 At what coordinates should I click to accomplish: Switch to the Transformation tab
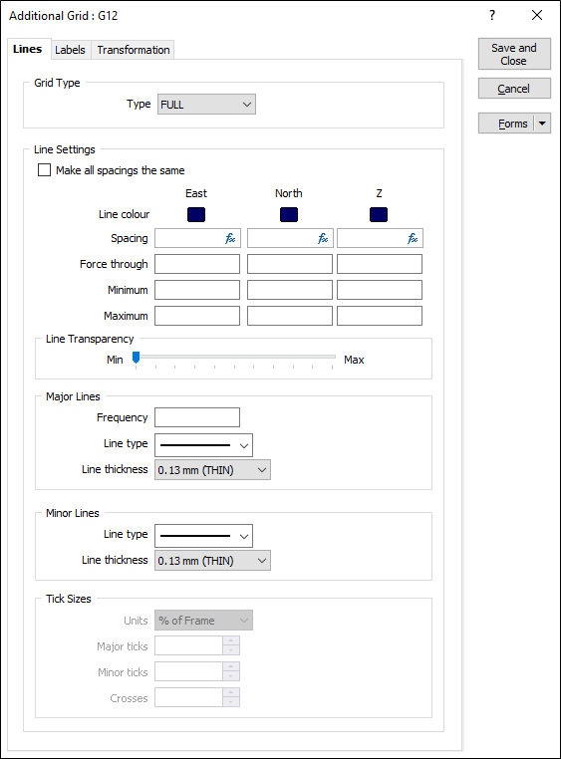pyautogui.click(x=134, y=50)
